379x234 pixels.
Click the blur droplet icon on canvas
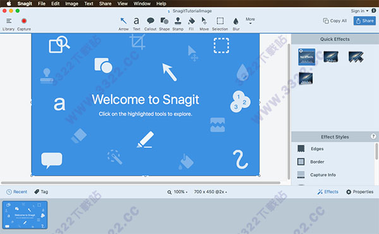click(243, 72)
